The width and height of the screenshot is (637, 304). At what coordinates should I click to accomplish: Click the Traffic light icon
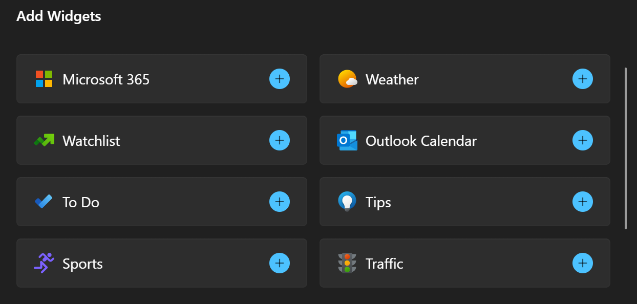(348, 263)
